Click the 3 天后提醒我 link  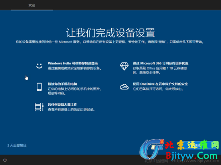click(17, 146)
